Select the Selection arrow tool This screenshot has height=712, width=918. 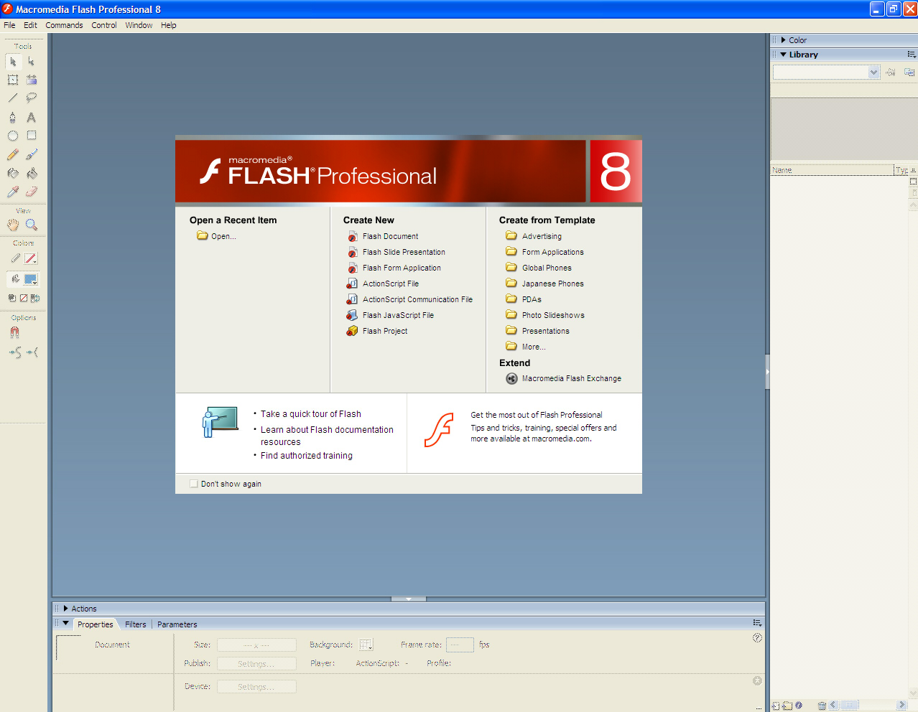13,62
